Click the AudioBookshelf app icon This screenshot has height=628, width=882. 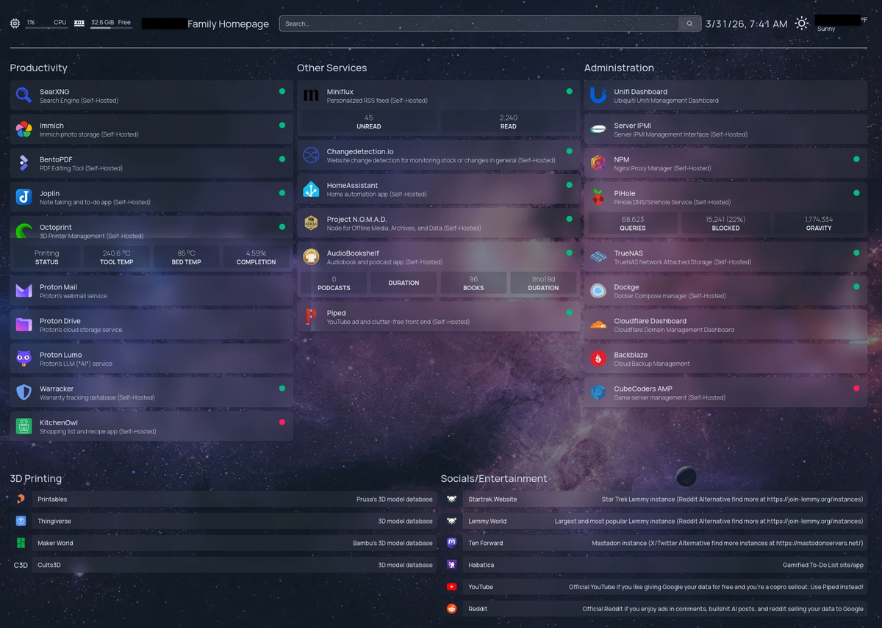(311, 257)
